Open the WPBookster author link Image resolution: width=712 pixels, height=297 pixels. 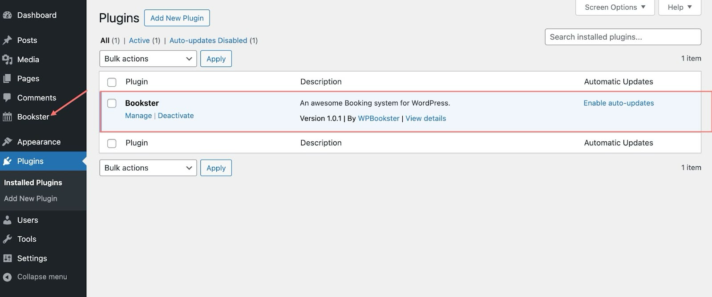click(379, 119)
